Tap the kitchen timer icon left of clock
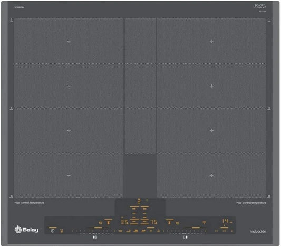Screen dimensions: 281x247 point(216,231)
